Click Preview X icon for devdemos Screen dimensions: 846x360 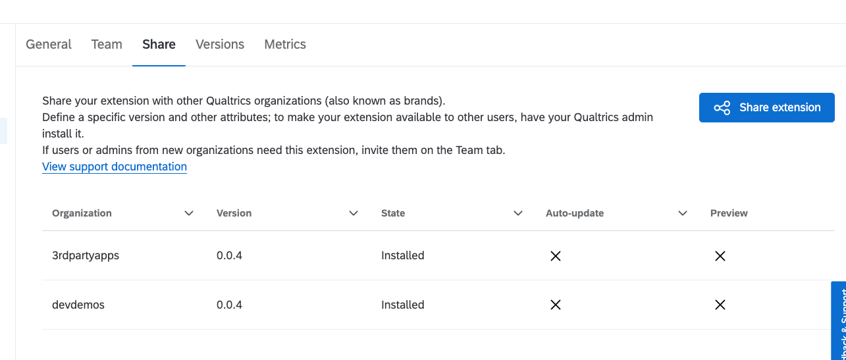coord(720,305)
